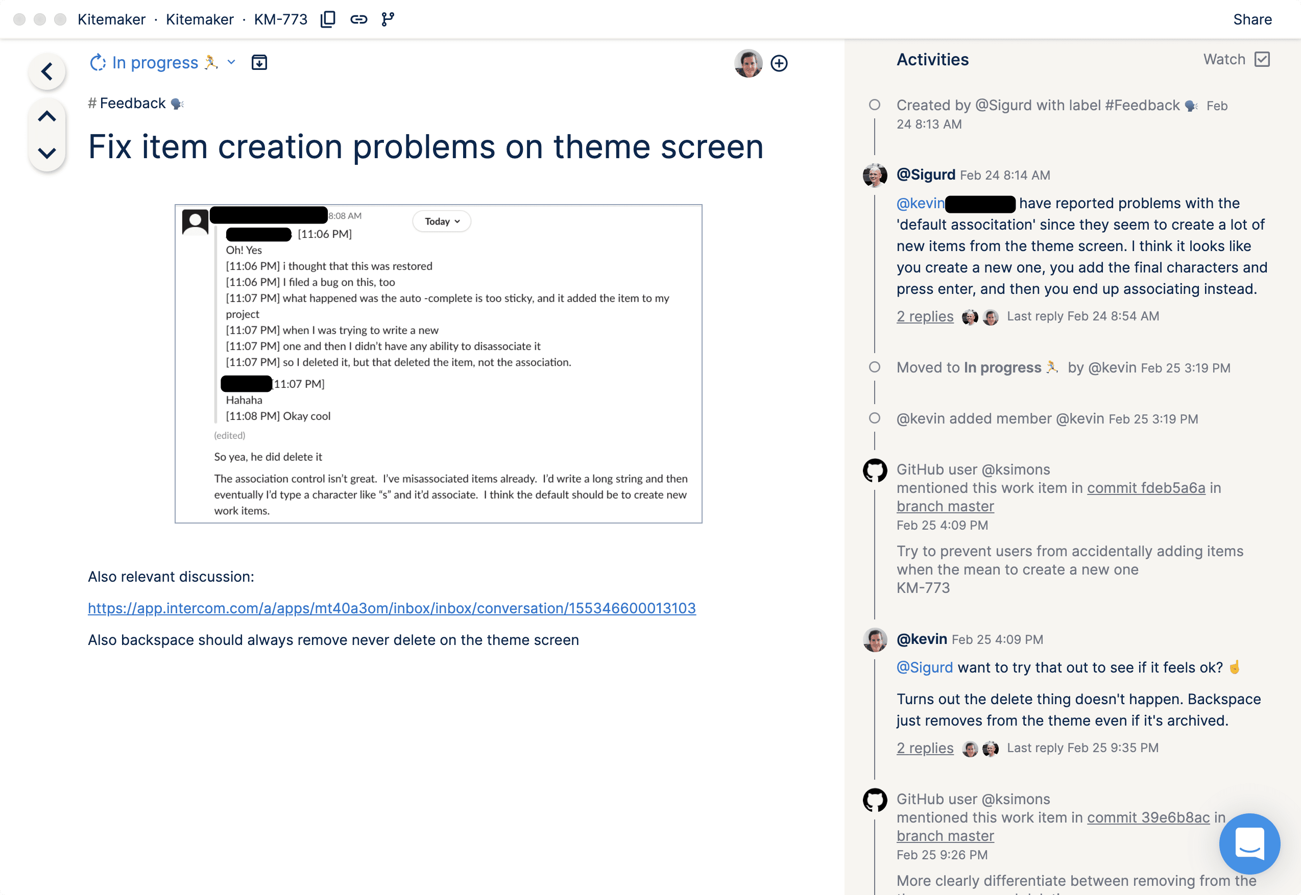Open the Intercom conversation link
The width and height of the screenshot is (1301, 895).
point(391,608)
